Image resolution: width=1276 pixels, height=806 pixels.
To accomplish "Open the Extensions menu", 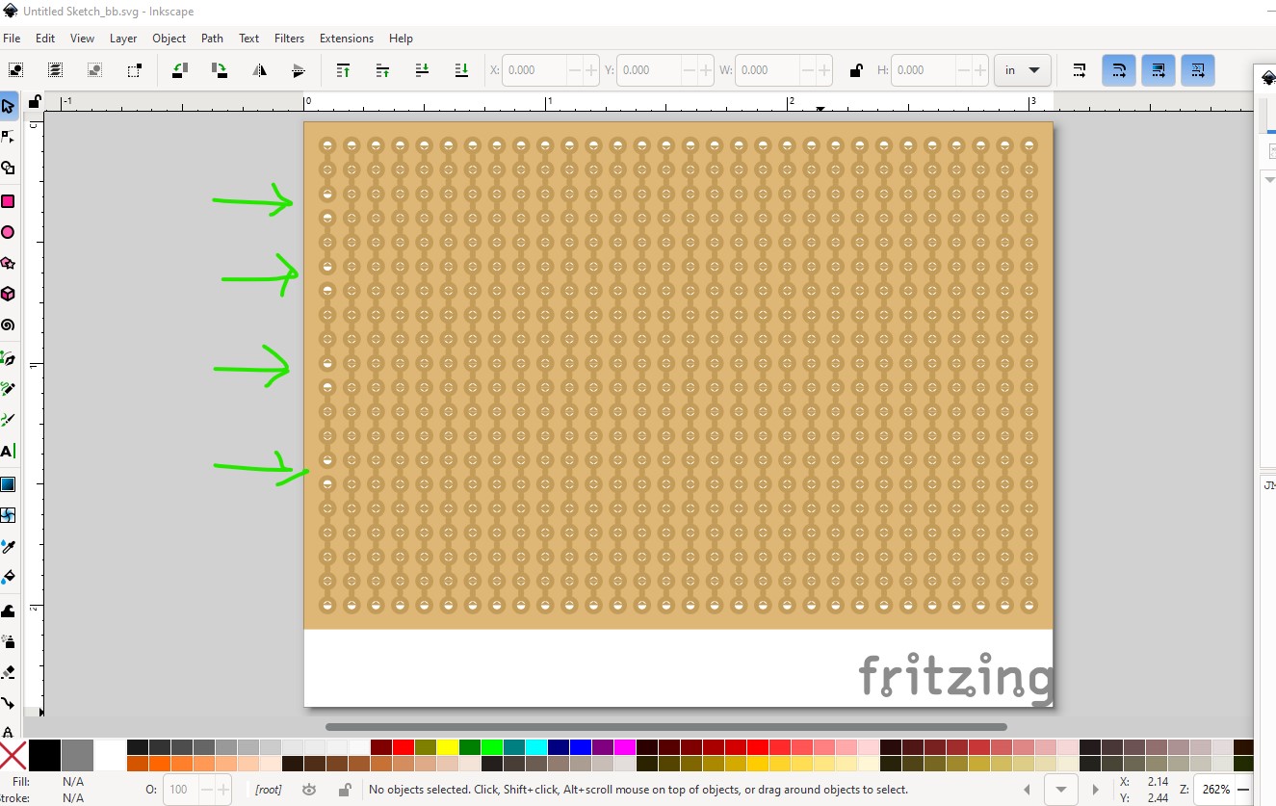I will [x=347, y=39].
